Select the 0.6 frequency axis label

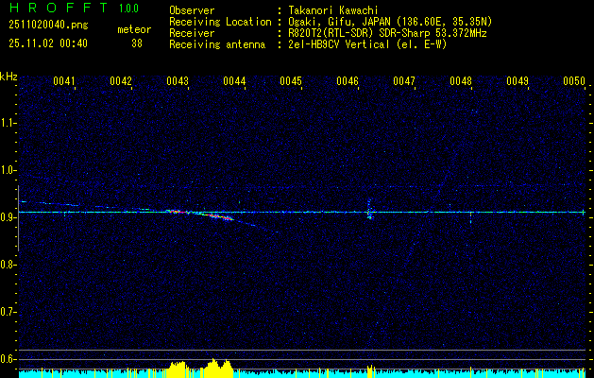[8, 359]
